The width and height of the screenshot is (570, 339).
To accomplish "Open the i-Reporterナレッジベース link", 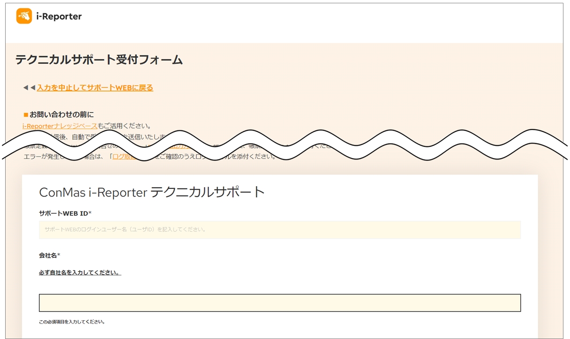I will coord(60,126).
